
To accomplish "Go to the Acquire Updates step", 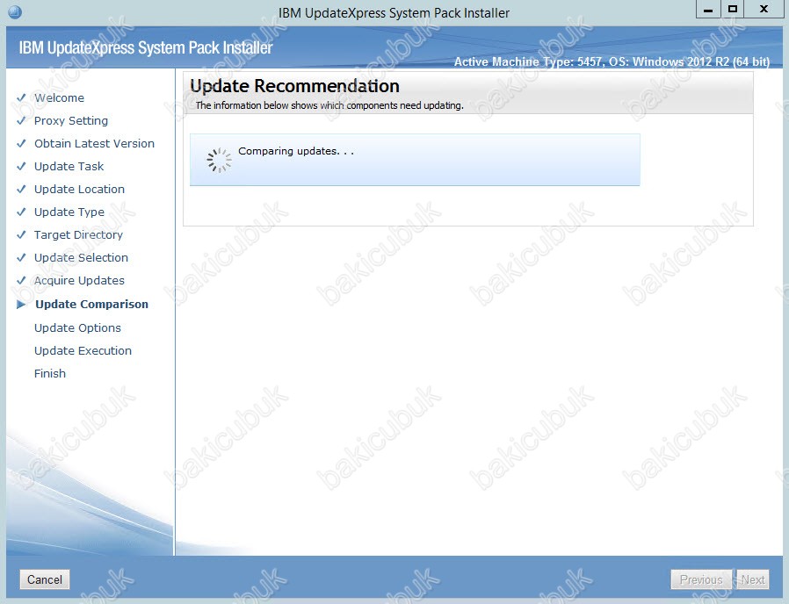I will pyautogui.click(x=79, y=280).
